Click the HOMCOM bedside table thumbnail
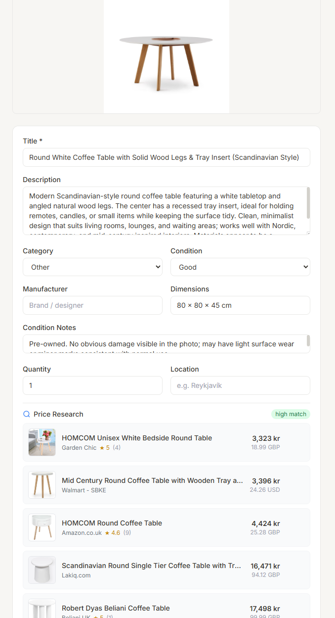Image resolution: width=335 pixels, height=618 pixels. point(42,442)
